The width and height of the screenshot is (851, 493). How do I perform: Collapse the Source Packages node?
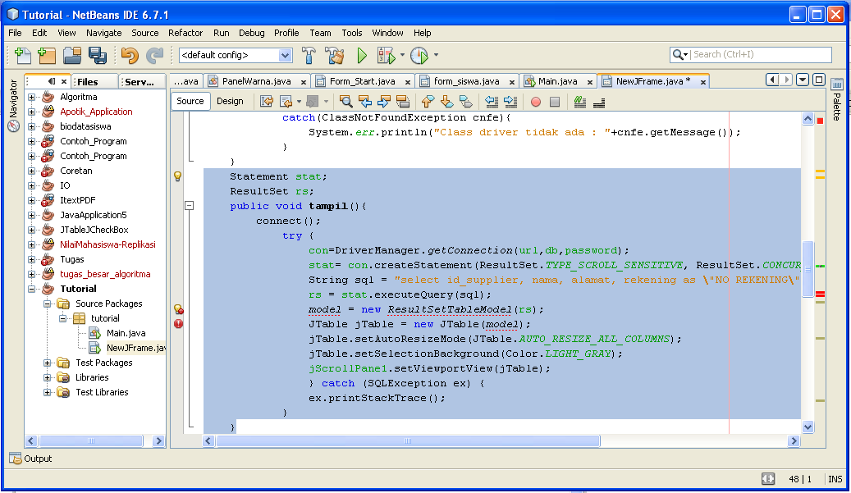coord(48,304)
